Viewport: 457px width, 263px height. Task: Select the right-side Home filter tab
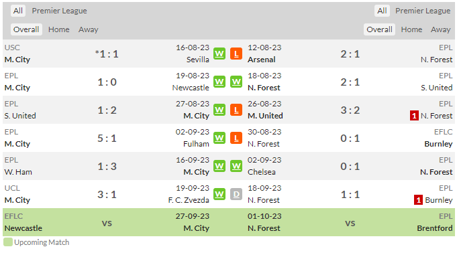pos(411,29)
